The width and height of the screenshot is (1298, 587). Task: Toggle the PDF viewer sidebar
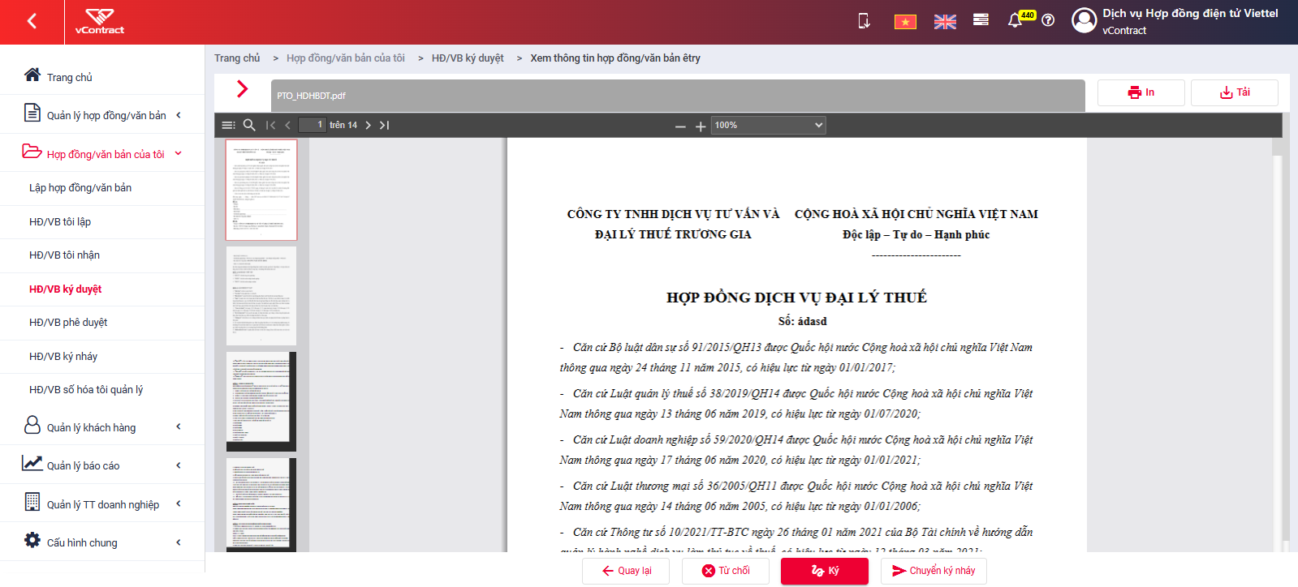tap(228, 125)
